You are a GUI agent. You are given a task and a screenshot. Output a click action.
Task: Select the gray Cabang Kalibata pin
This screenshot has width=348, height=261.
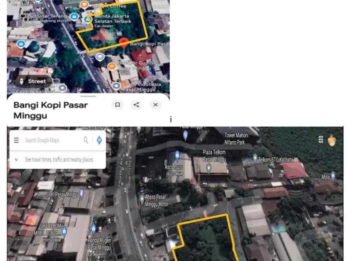(62, 88)
